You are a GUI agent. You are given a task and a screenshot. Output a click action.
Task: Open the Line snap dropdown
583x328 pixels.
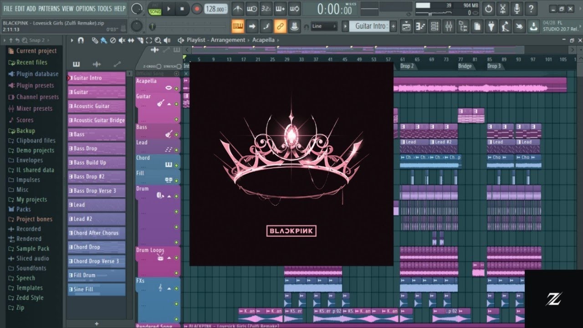(324, 26)
